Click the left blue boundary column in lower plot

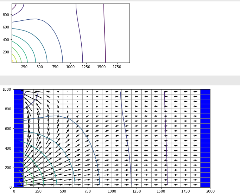18,138
